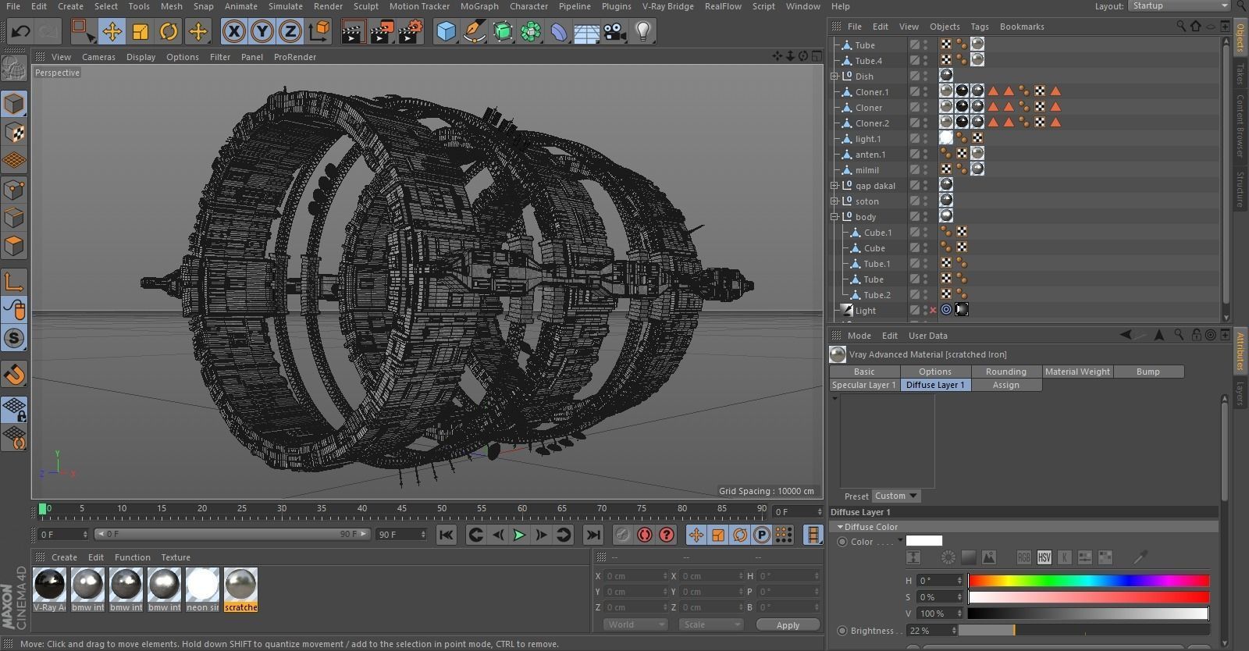Switch to Texture mode in left toolbar

pos(14,133)
